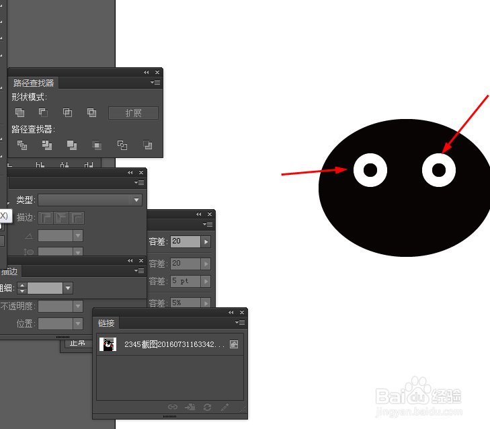Click the Edit Original pencil icon
Image resolution: width=490 pixels, height=429 pixels.
(224, 407)
